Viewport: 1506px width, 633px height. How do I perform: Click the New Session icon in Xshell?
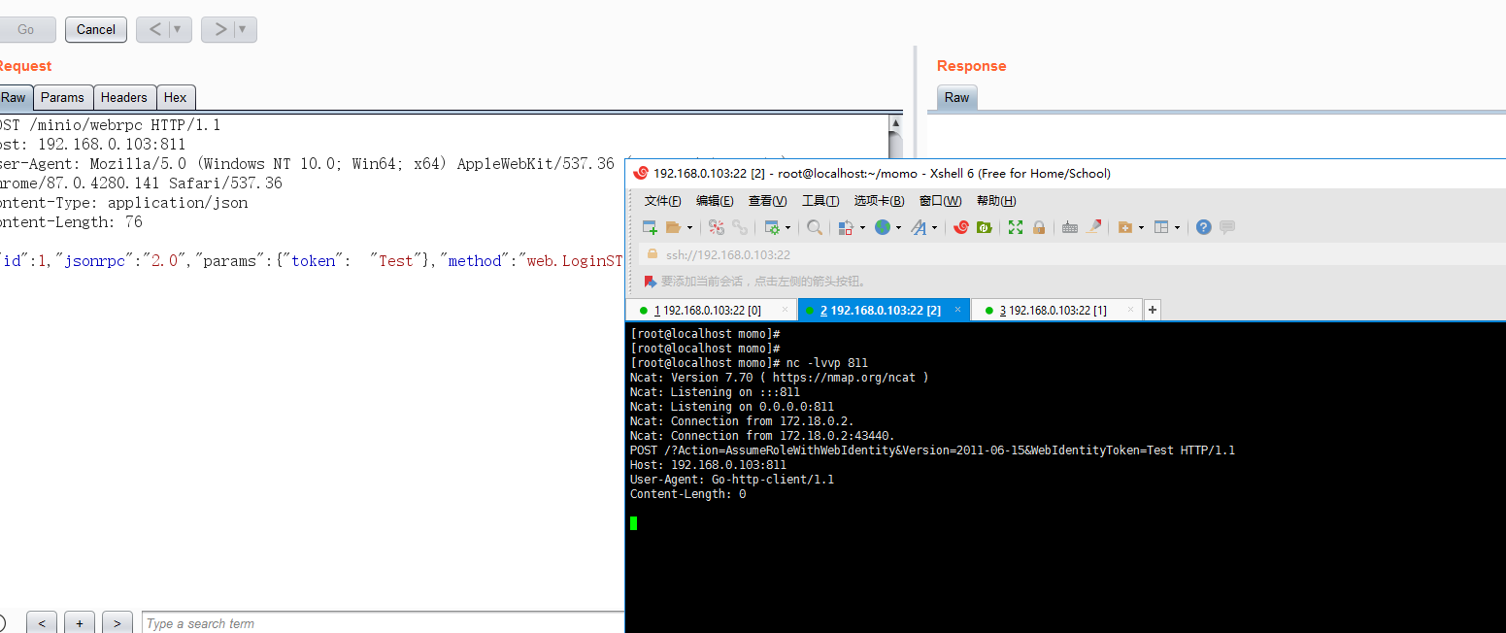pos(651,227)
